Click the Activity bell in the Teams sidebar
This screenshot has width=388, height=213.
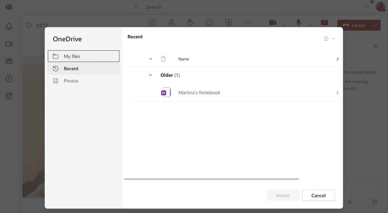pos(9,26)
